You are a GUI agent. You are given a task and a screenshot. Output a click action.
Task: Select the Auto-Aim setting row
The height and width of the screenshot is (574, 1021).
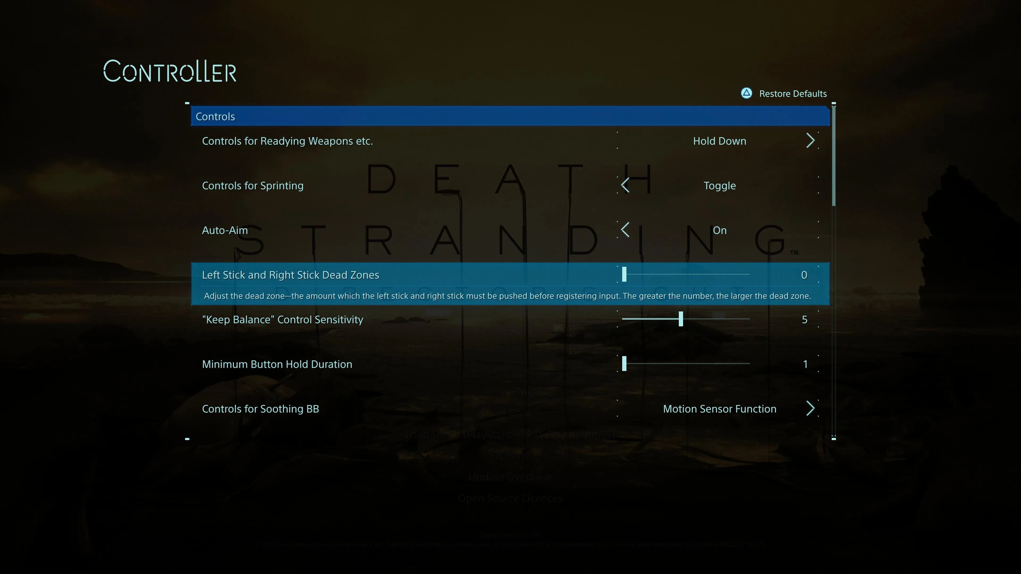(225, 230)
